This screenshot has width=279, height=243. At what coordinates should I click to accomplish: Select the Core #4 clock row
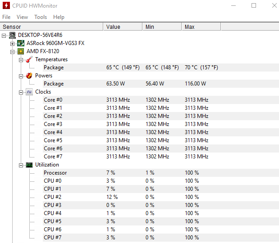pos(161,132)
